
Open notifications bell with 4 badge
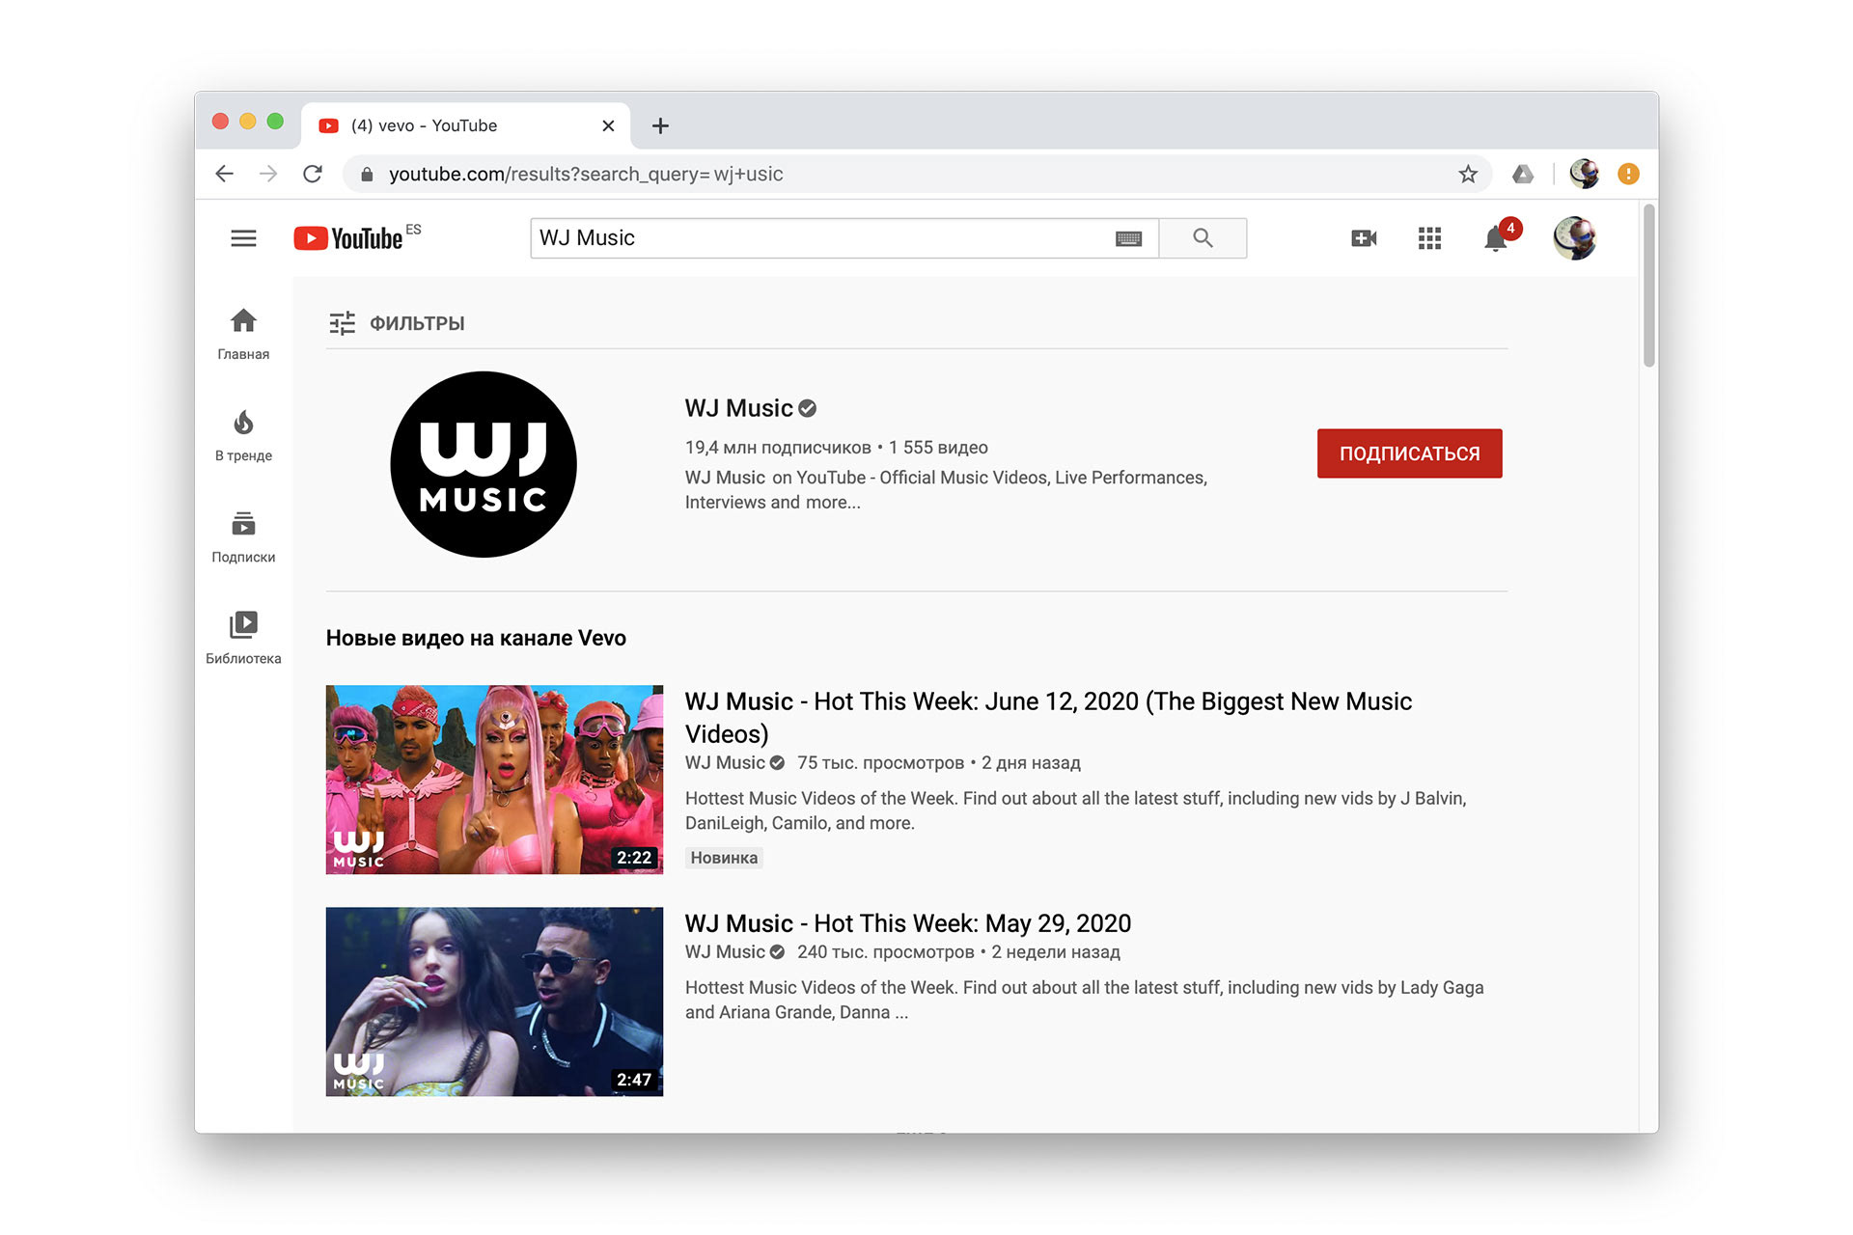[1496, 238]
